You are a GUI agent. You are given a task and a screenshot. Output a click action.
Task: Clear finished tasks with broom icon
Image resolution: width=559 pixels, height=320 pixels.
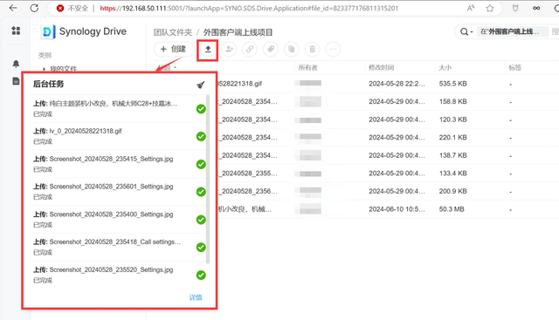tap(201, 85)
